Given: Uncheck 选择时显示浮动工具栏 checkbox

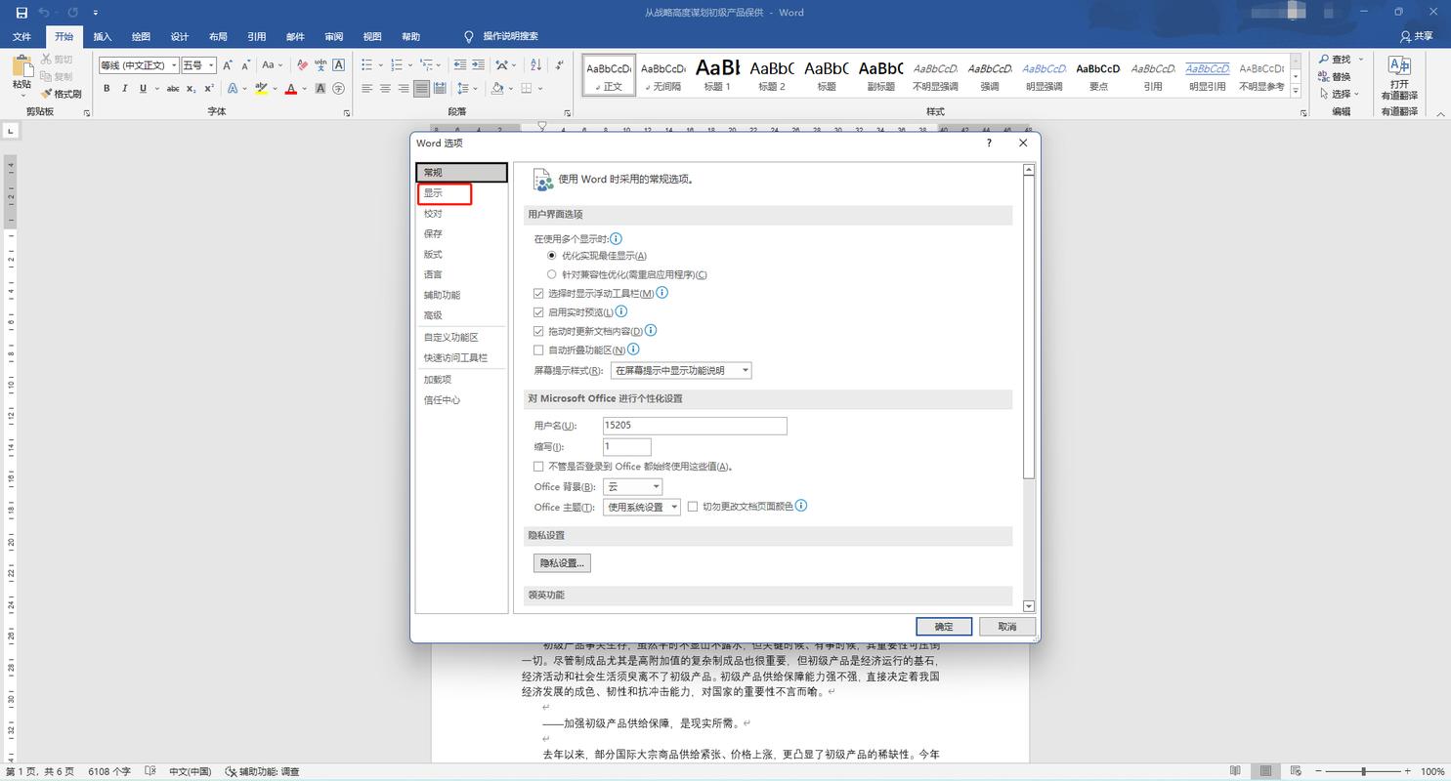Looking at the screenshot, I should coord(538,293).
